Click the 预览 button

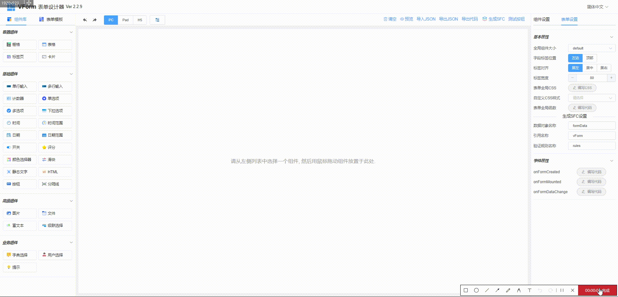point(407,19)
